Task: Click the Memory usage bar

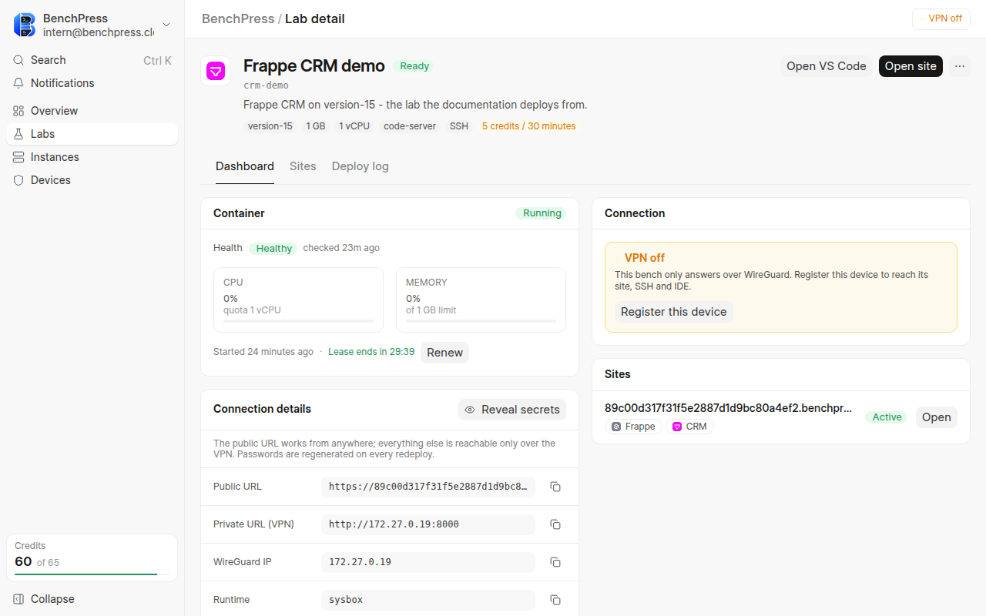Action: [481, 321]
